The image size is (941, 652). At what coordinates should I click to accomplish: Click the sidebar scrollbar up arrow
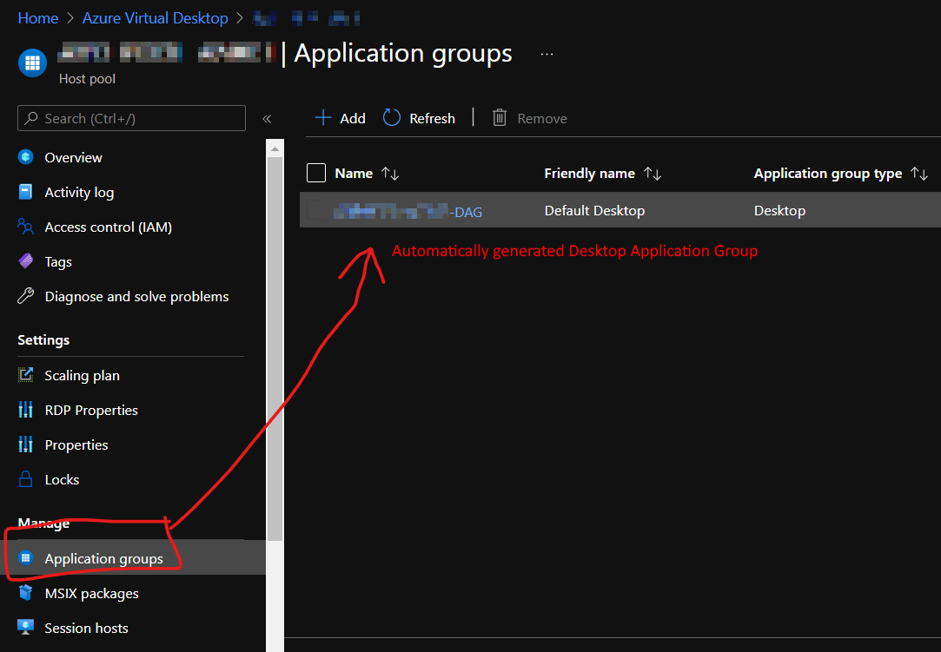click(x=275, y=148)
